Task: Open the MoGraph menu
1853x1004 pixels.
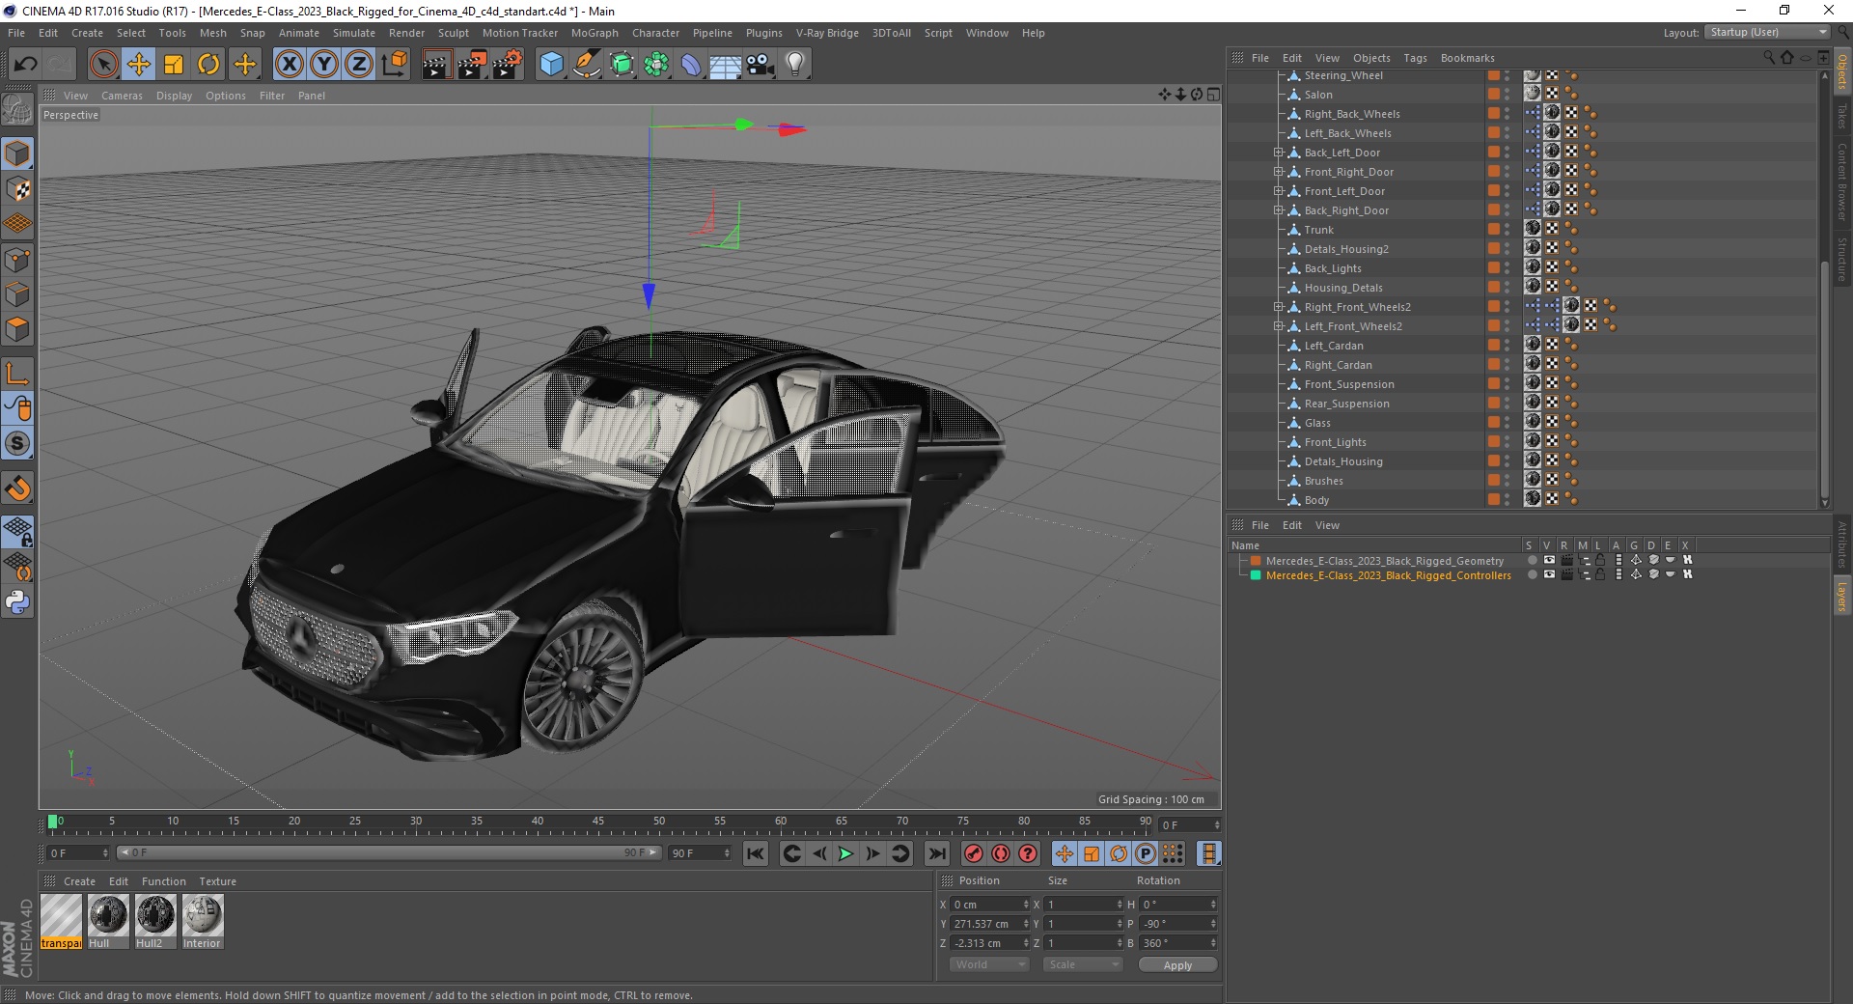Action: 595,33
